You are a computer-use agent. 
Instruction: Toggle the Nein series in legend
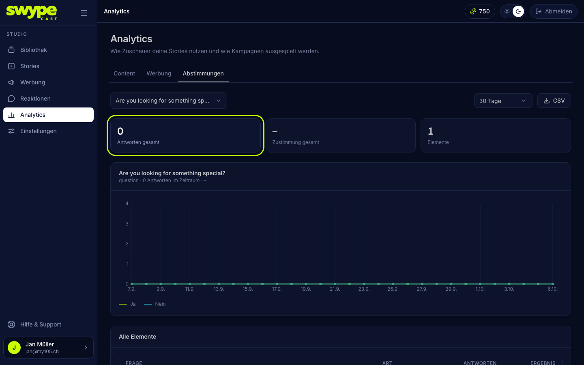click(155, 304)
